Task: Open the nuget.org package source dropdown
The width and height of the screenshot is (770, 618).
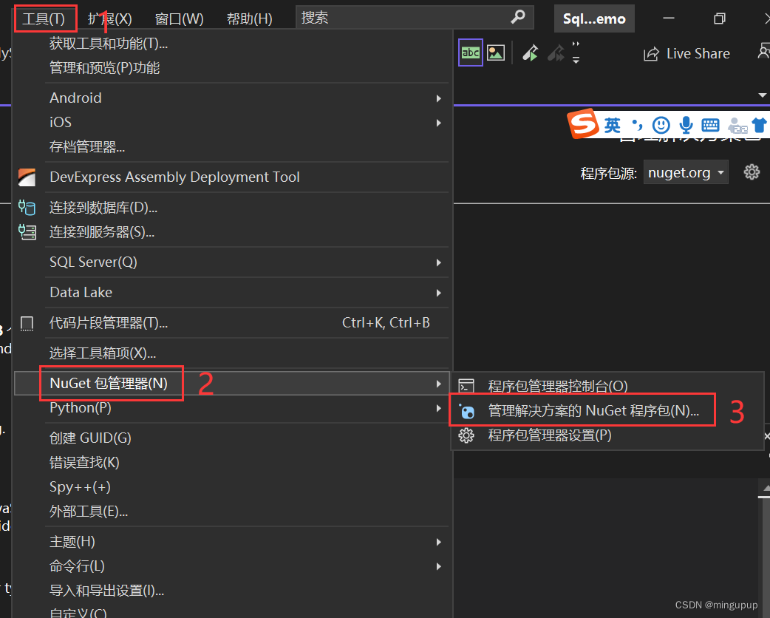Action: coord(686,172)
